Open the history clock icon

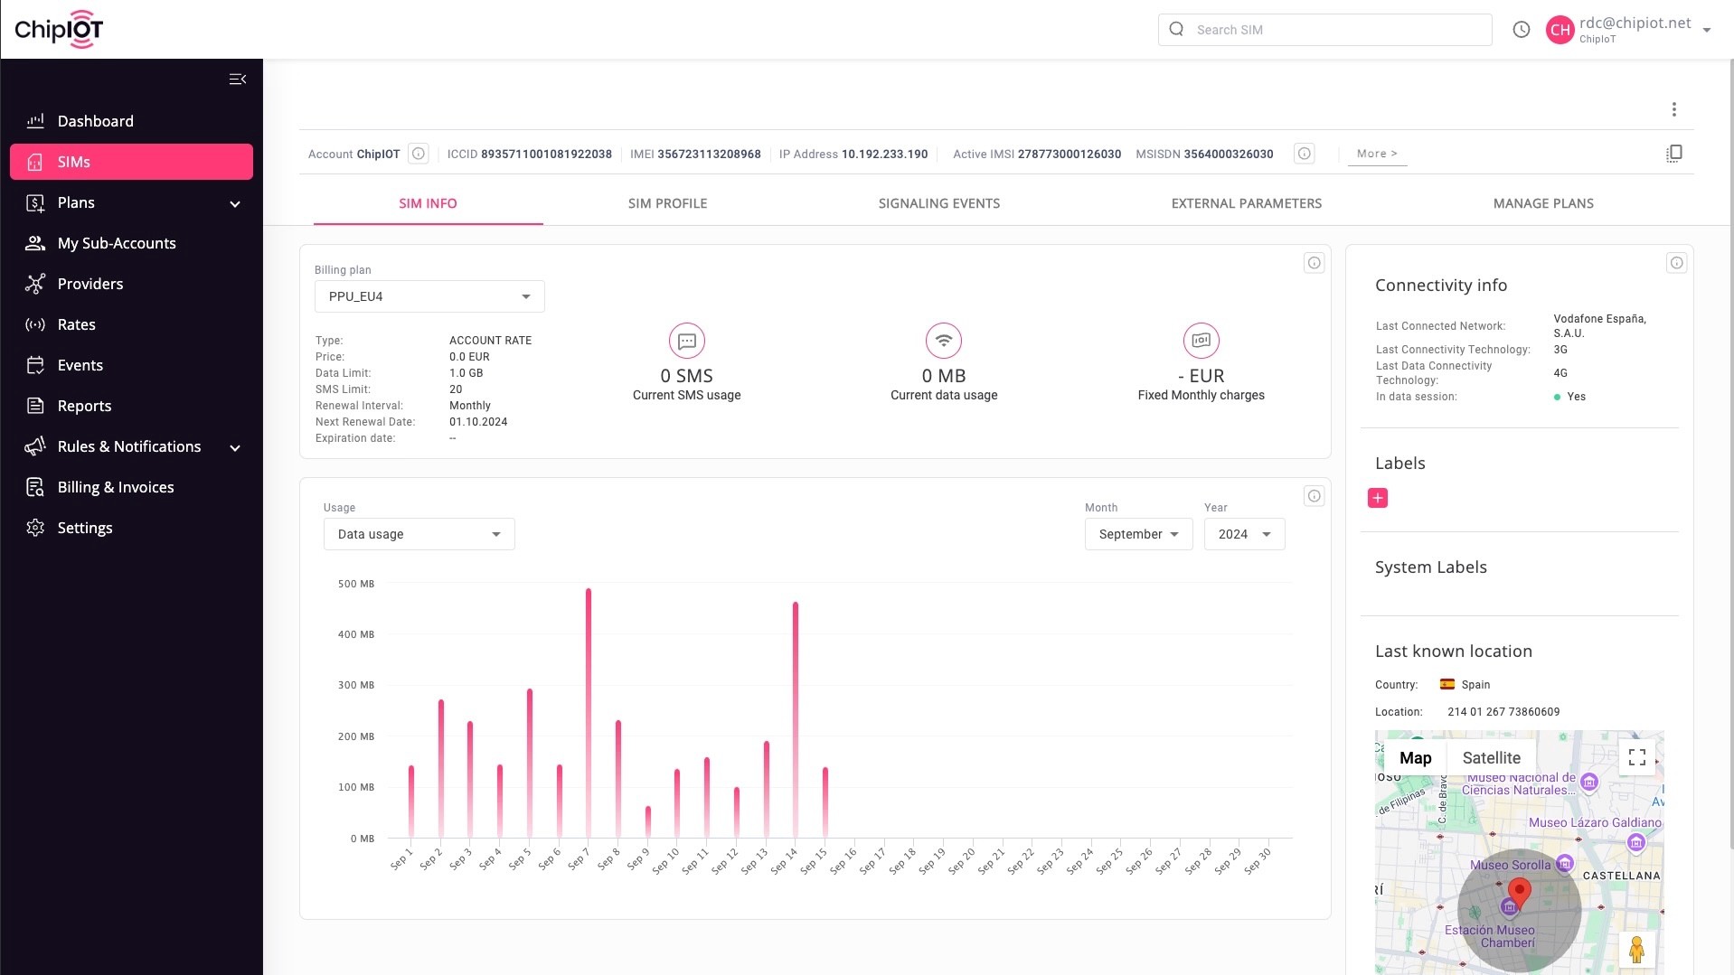(1522, 30)
